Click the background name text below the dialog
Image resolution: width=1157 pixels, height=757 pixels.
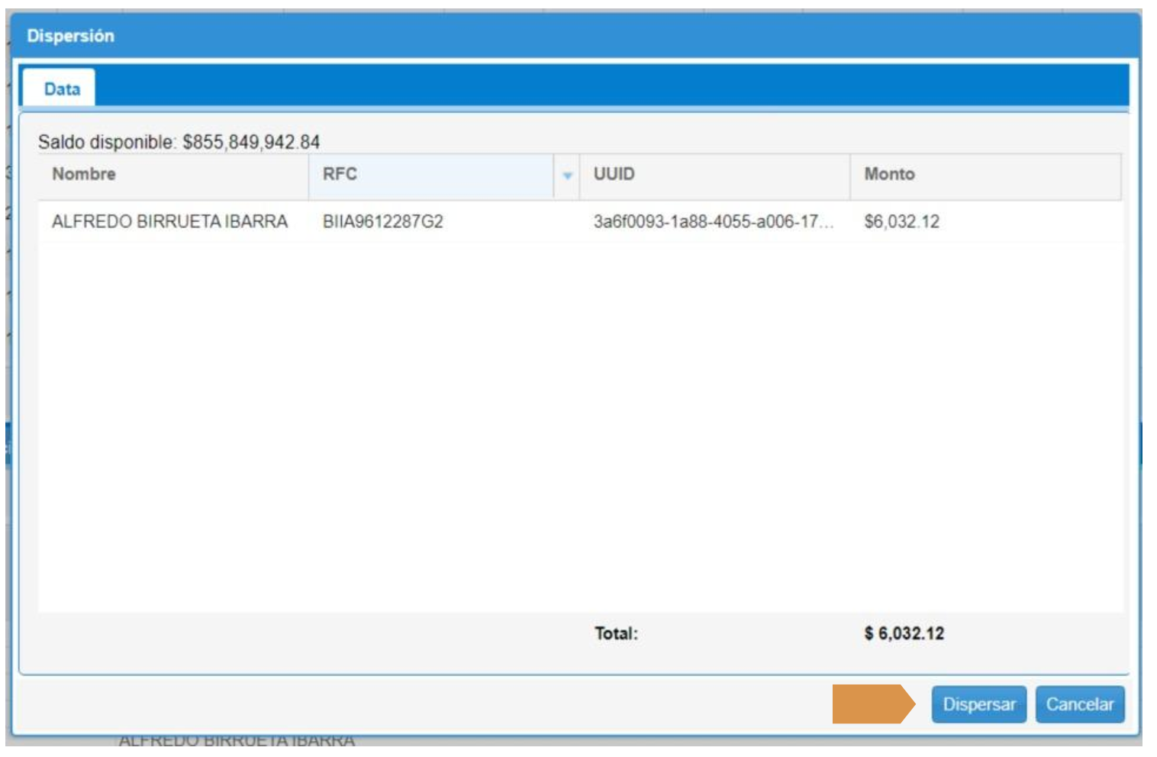[237, 741]
